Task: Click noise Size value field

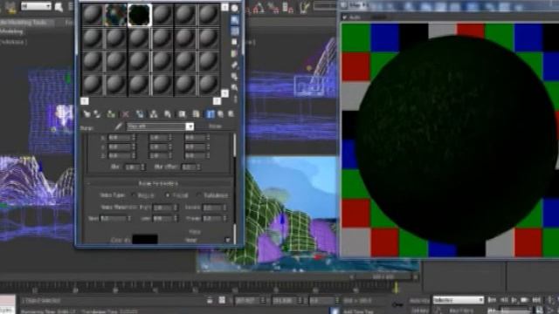Action: (113, 218)
